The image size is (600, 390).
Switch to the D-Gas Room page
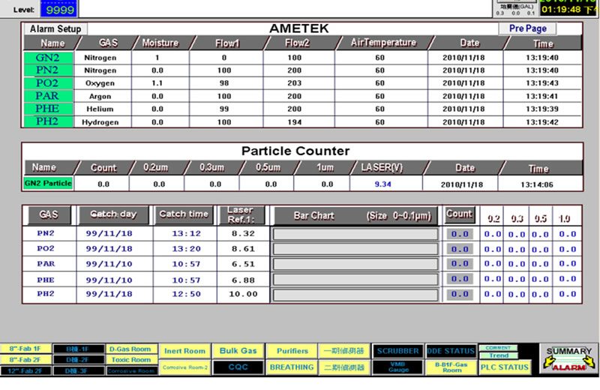130,349
